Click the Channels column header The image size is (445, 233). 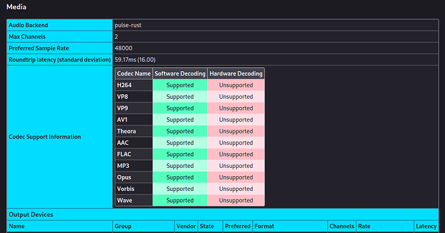[342, 226]
